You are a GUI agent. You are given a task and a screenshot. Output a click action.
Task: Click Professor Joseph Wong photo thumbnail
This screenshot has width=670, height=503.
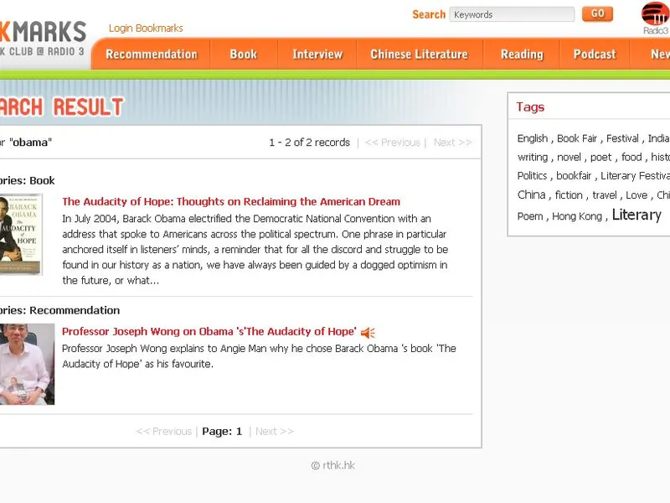point(27,364)
